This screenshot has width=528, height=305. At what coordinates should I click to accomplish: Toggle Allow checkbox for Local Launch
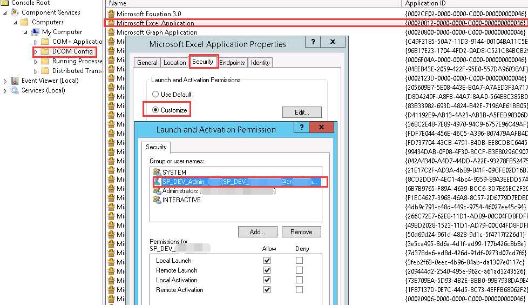pyautogui.click(x=267, y=261)
